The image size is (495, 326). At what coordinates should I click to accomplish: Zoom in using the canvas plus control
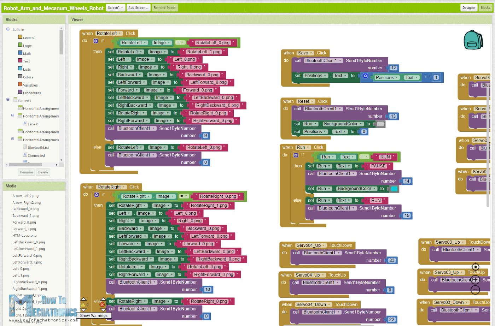coord(476,279)
